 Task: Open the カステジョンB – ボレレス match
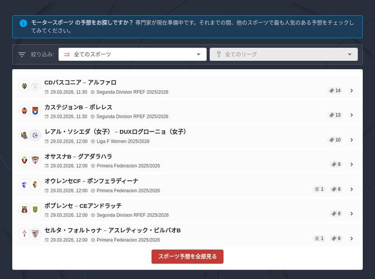tap(78, 107)
